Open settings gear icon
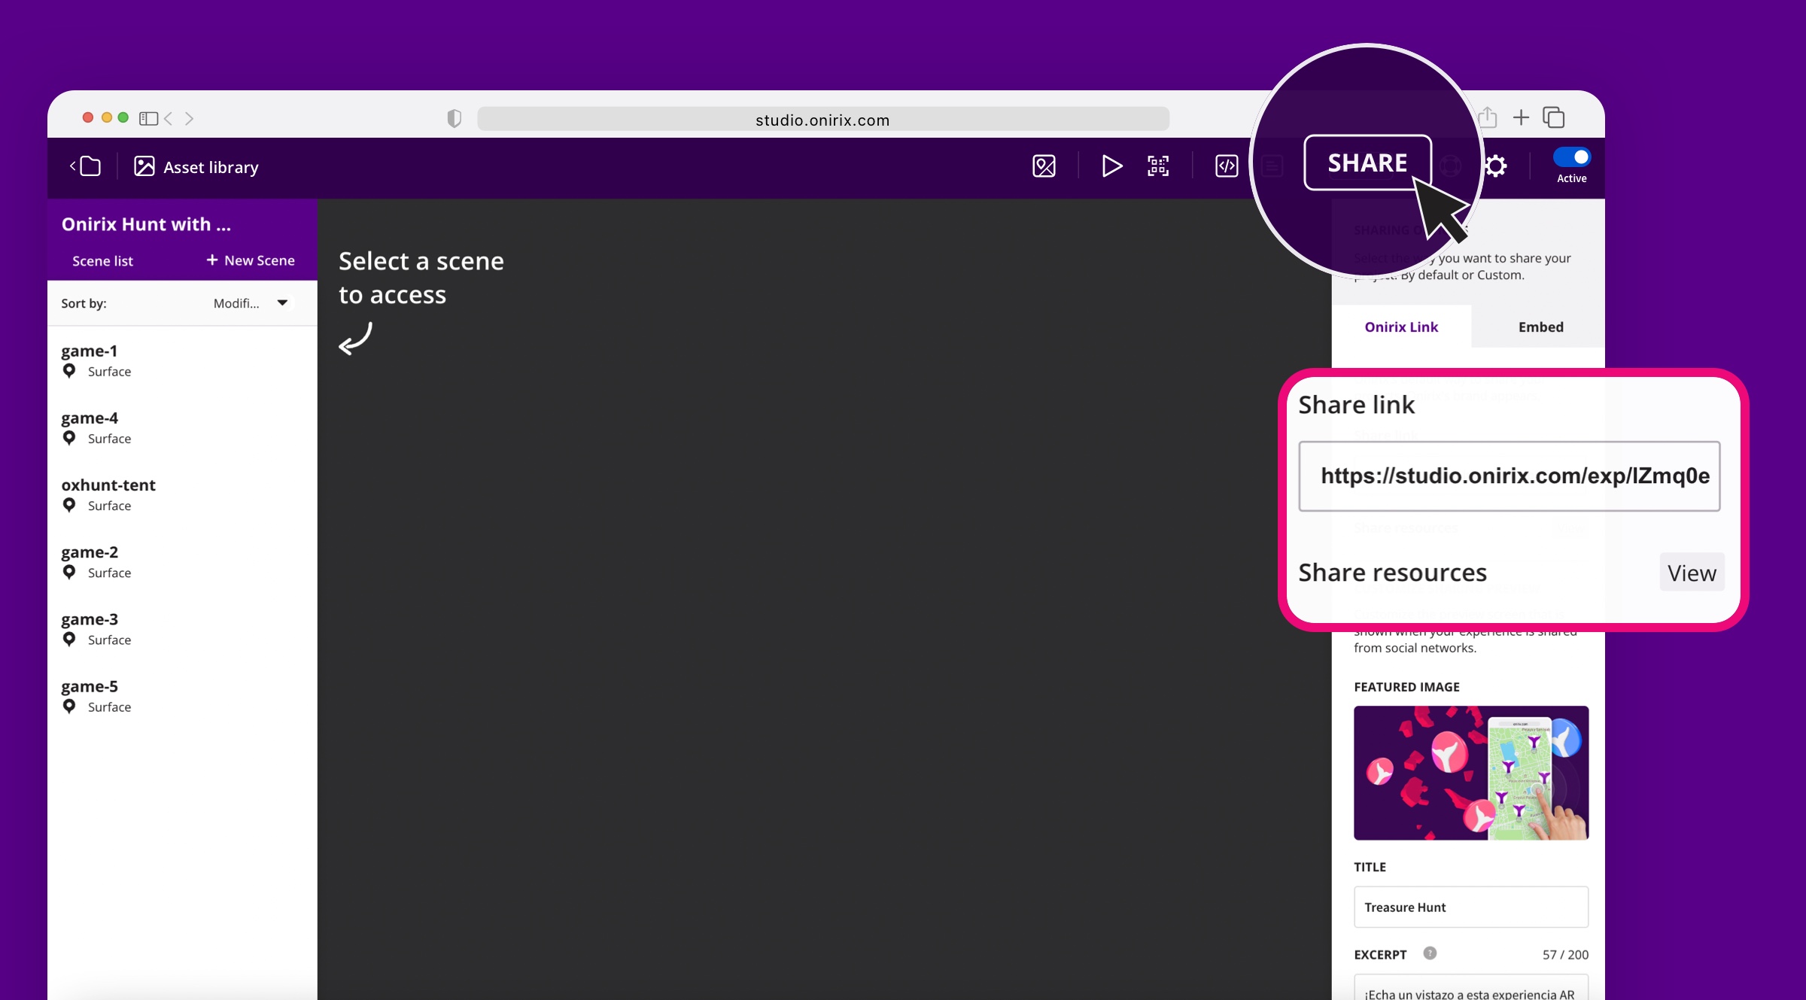This screenshot has width=1806, height=1000. pyautogui.click(x=1496, y=166)
